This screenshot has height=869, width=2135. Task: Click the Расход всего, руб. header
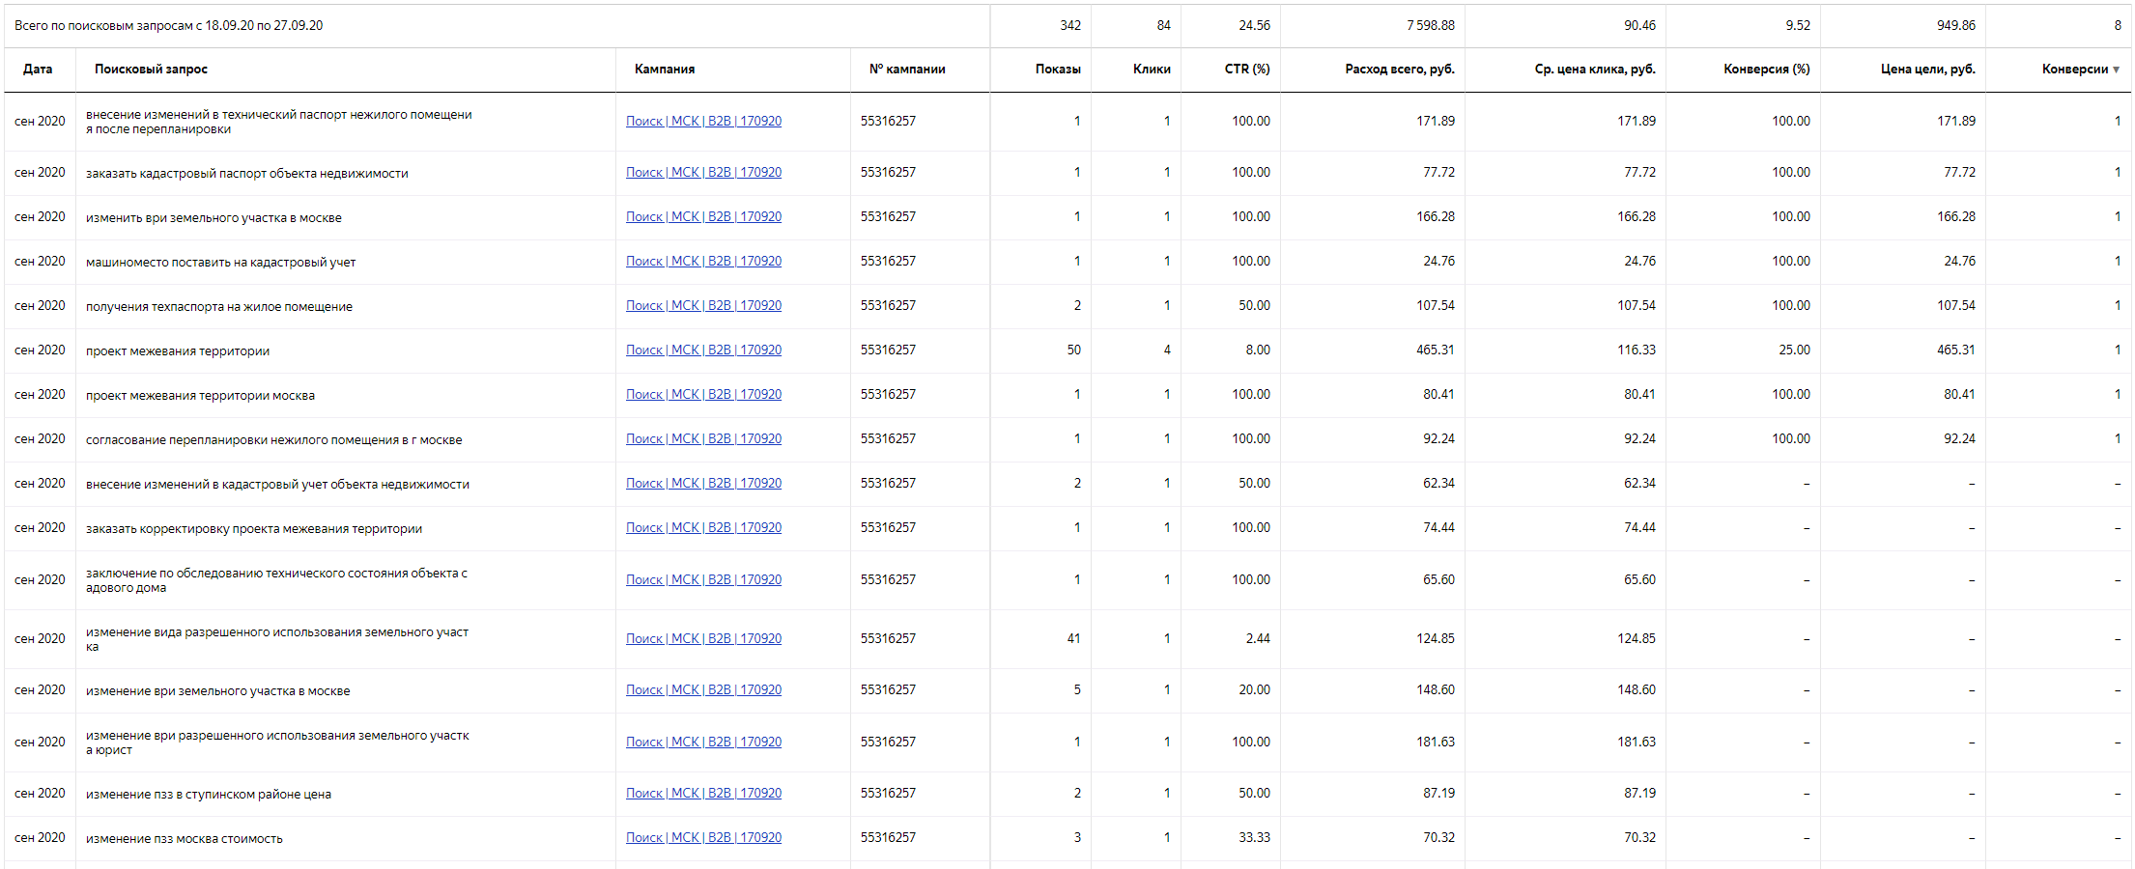pos(1399,70)
